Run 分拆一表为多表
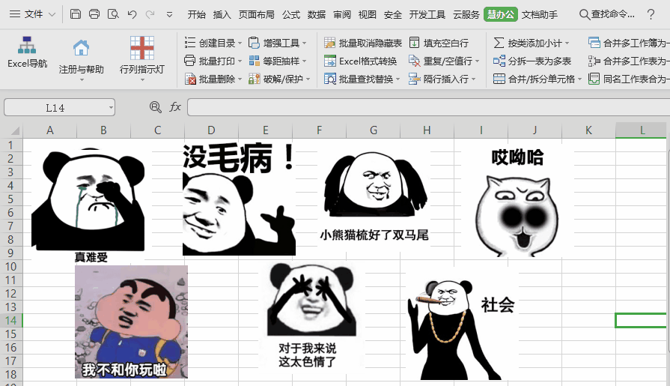670x386 pixels. 532,61
